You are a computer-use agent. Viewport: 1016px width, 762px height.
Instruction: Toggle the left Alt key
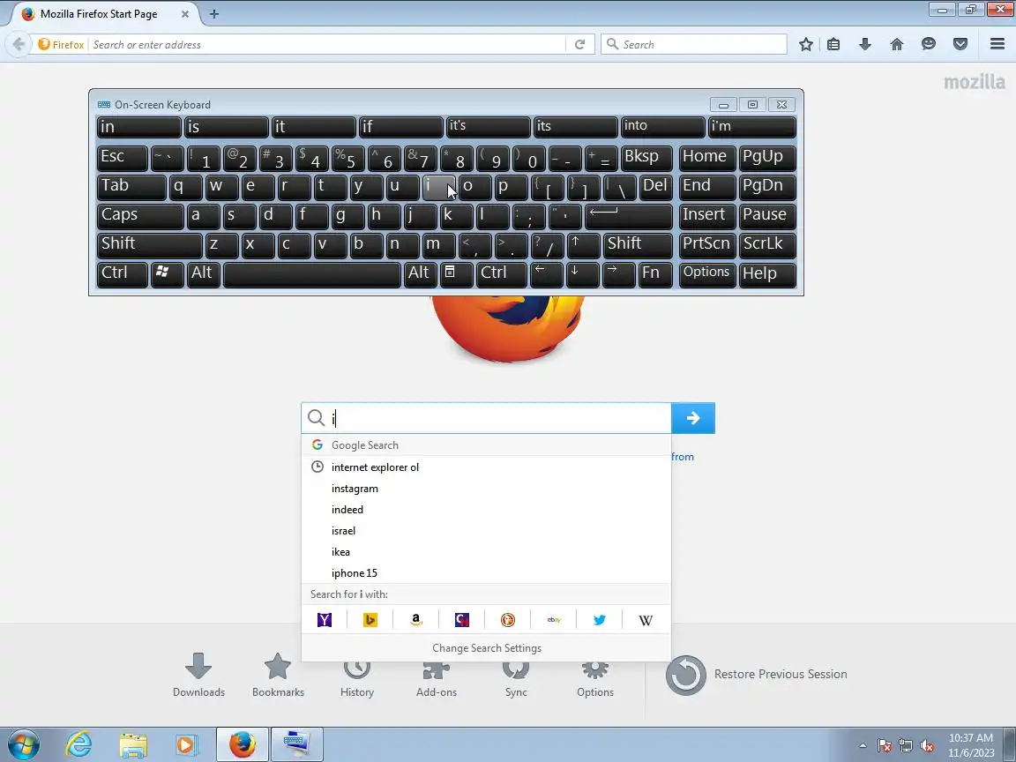204,274
